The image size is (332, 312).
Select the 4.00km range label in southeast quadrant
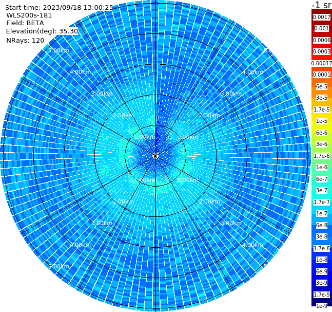252,245
